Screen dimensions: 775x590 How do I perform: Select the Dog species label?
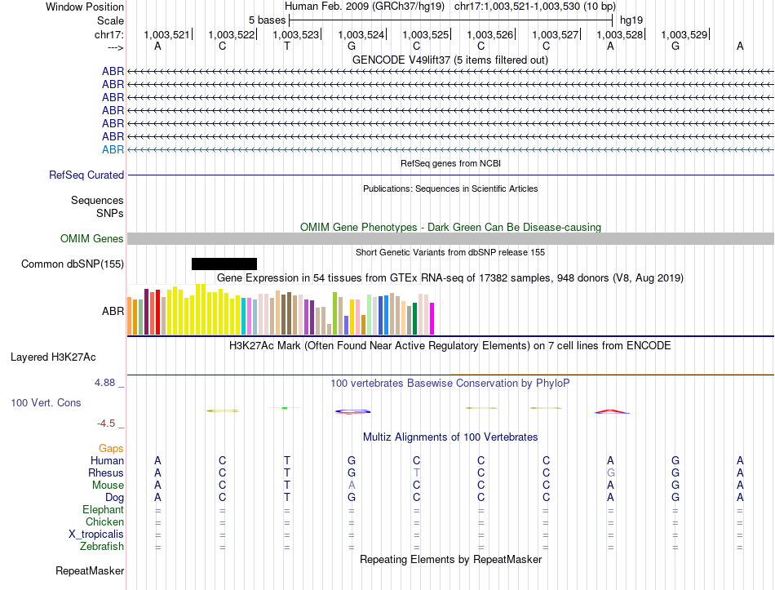pos(114,498)
